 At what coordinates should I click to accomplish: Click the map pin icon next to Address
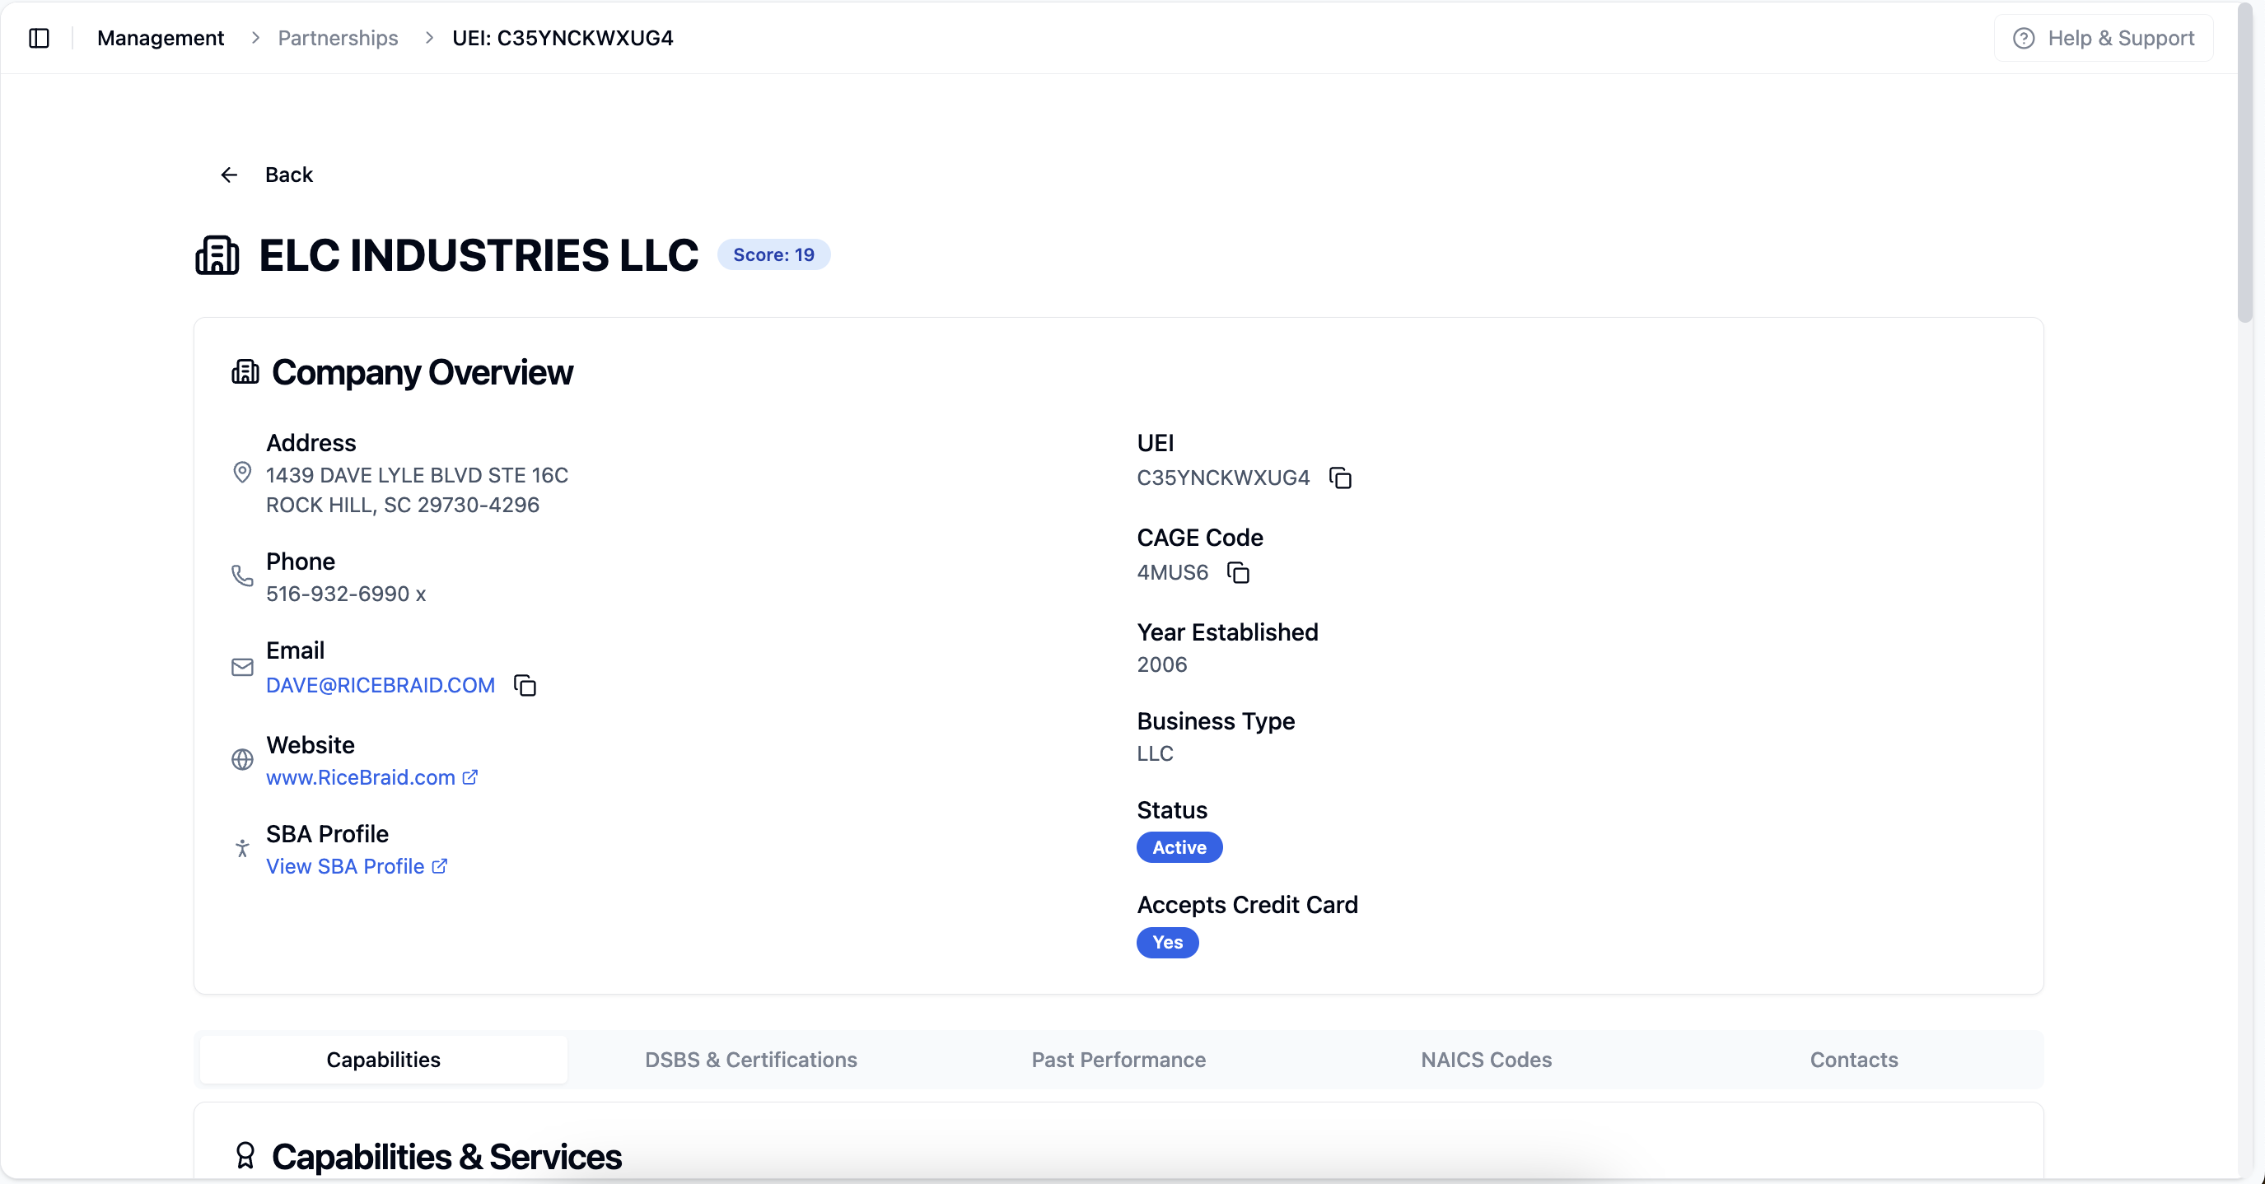[242, 473]
